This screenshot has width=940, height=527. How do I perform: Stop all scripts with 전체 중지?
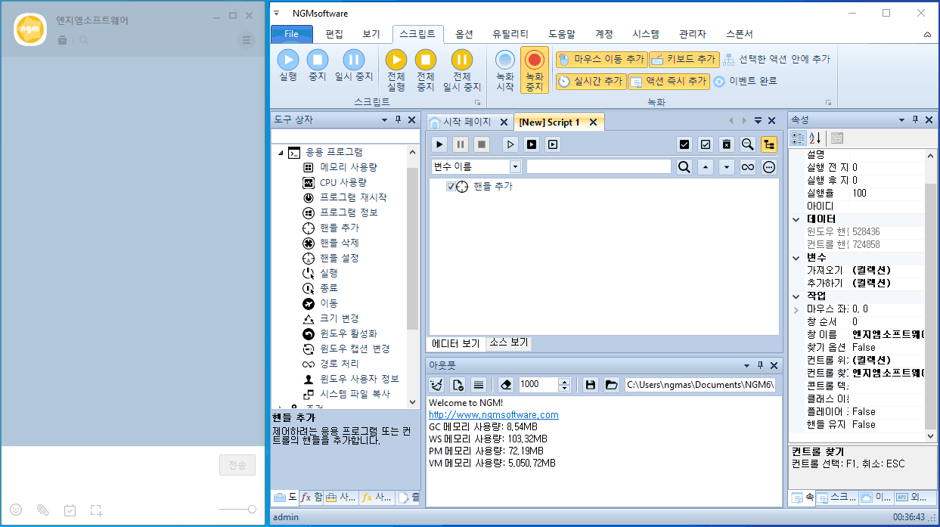click(426, 70)
